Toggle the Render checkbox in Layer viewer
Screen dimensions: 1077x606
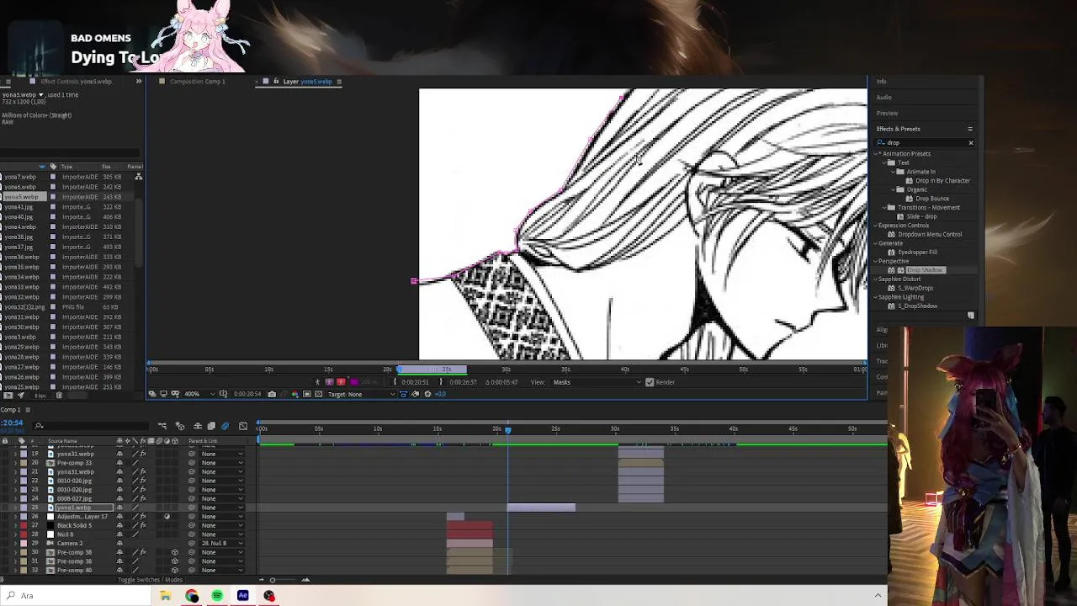tap(650, 382)
